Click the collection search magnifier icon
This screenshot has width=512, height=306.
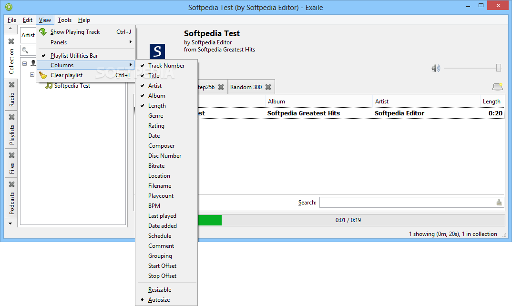pyautogui.click(x=25, y=51)
